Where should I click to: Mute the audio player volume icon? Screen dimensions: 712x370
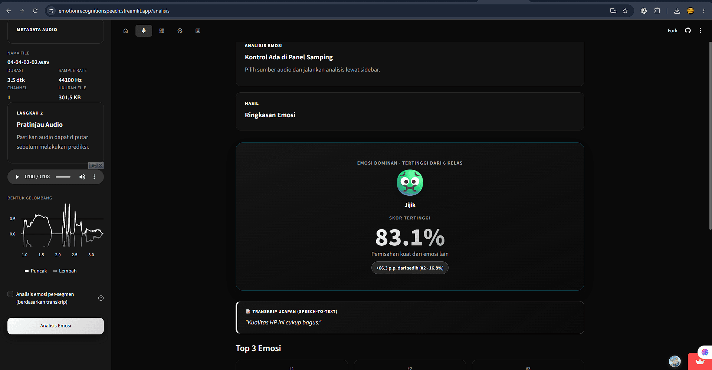[82, 177]
